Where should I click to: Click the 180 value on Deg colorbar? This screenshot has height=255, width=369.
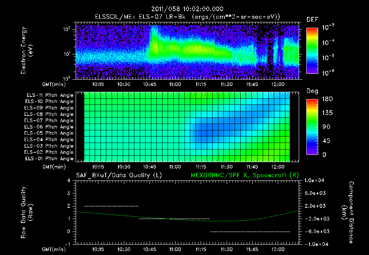(x=327, y=99)
